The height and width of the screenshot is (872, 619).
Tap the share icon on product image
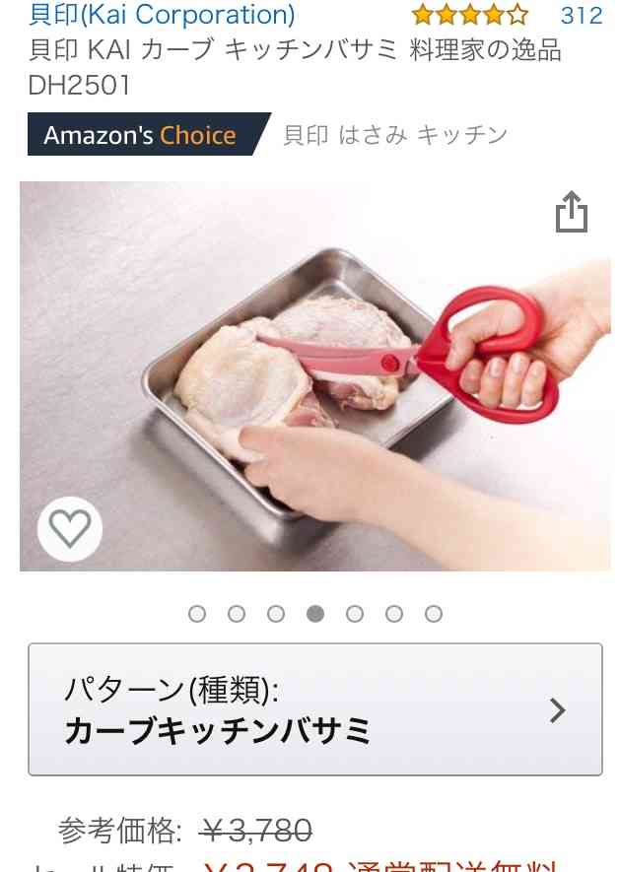(x=571, y=212)
